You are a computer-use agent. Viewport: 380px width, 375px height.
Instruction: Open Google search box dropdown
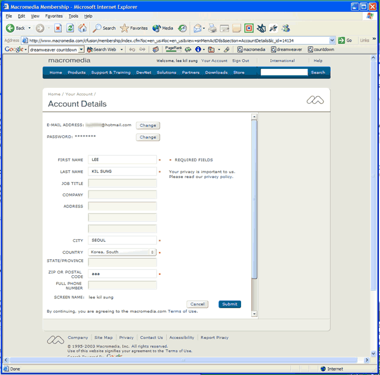(81, 49)
